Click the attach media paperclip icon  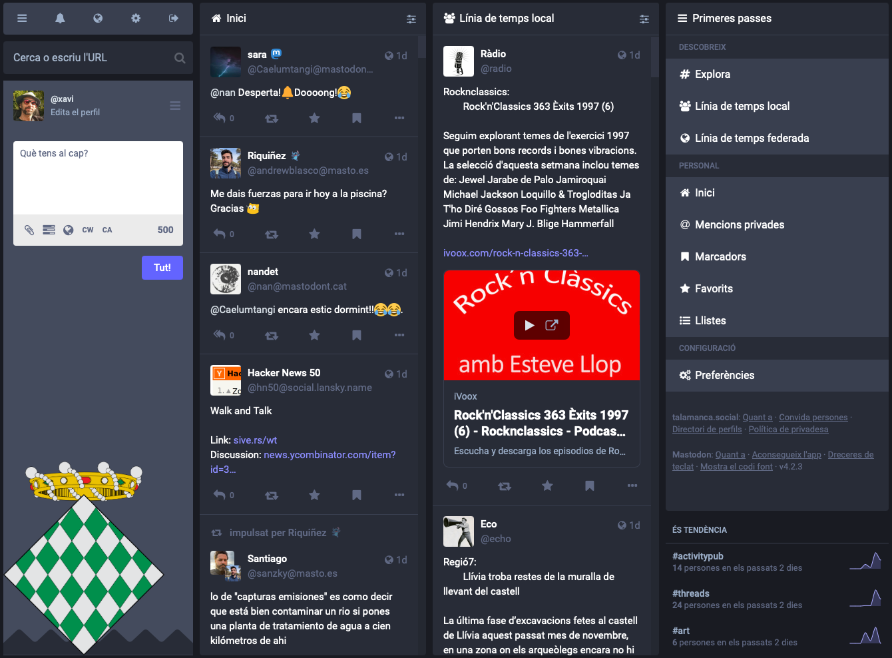(x=29, y=230)
